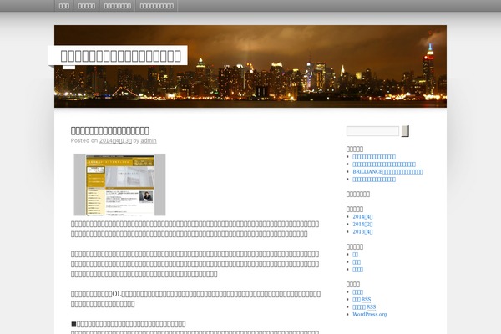This screenshot has height=334, width=501.
Task: Select the longest item in the top navigation bar
Action: click(x=157, y=6)
